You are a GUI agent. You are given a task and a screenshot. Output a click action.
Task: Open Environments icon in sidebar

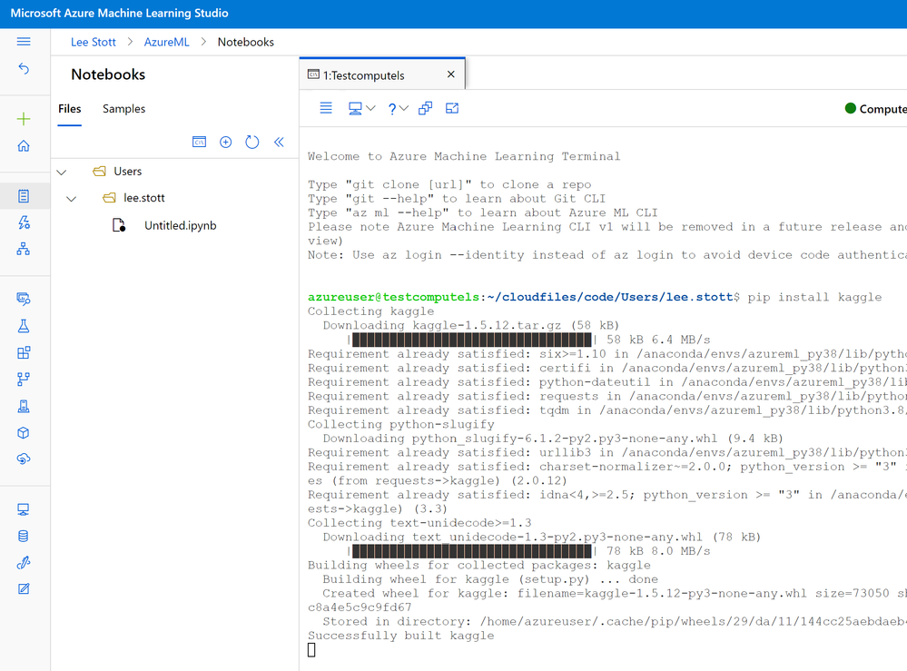point(24,406)
